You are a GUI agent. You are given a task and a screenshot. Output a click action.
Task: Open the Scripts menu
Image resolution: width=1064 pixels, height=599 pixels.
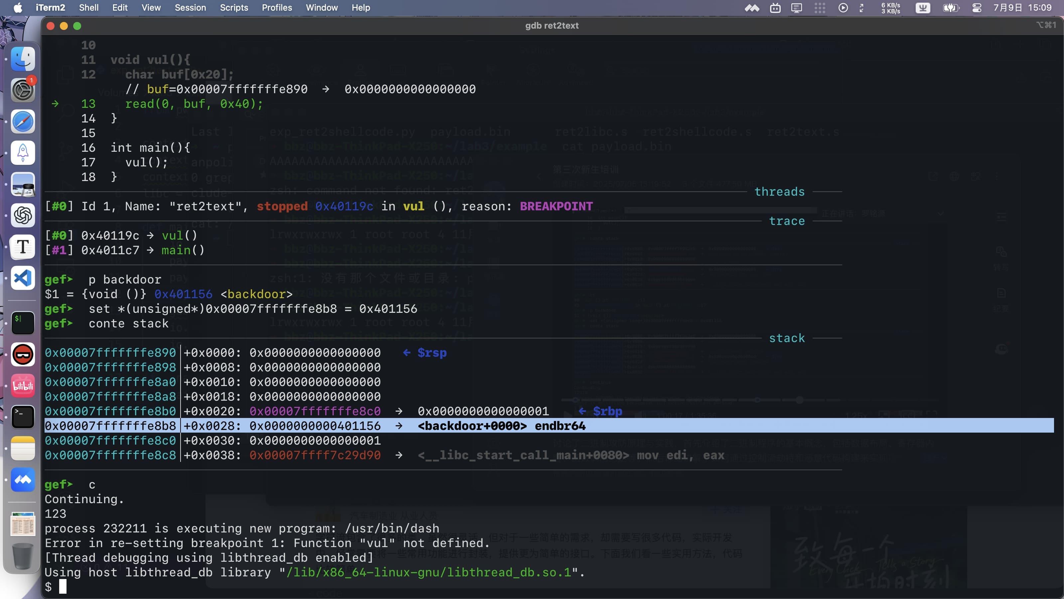[x=234, y=8]
